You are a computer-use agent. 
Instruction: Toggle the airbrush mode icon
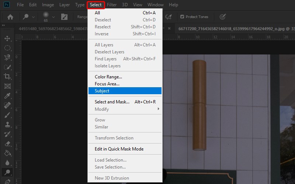[x=169, y=17]
